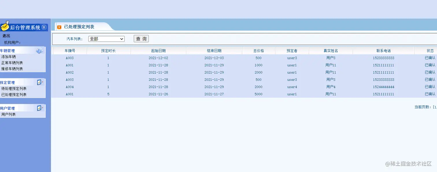This screenshot has height=172, width=437.
Task: Click the 联系电话 column header
Action: click(384, 51)
